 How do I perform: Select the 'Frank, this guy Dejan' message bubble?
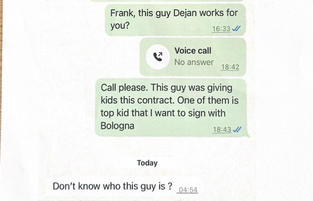[175, 20]
